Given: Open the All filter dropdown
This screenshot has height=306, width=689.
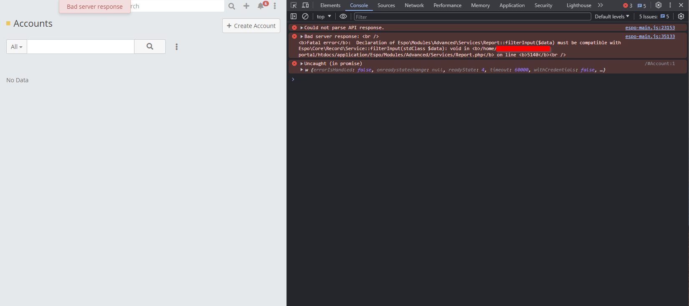Looking at the screenshot, I should (17, 47).
